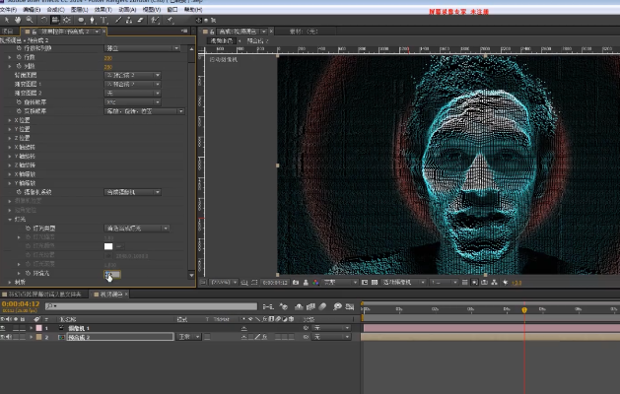This screenshot has height=394, width=620.
Task: Click stopwatch icon next to 行数
Action: click(x=19, y=56)
